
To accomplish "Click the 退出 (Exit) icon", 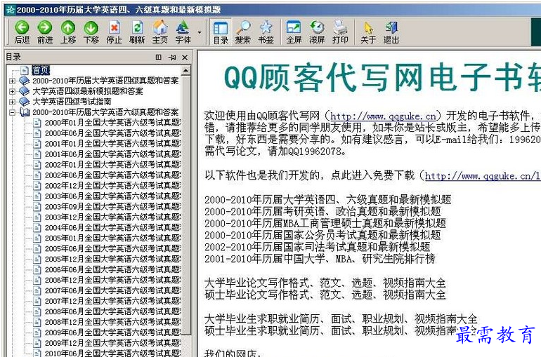I will (x=391, y=32).
